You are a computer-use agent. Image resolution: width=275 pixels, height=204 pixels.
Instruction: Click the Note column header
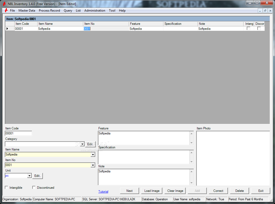pyautogui.click(x=221, y=24)
